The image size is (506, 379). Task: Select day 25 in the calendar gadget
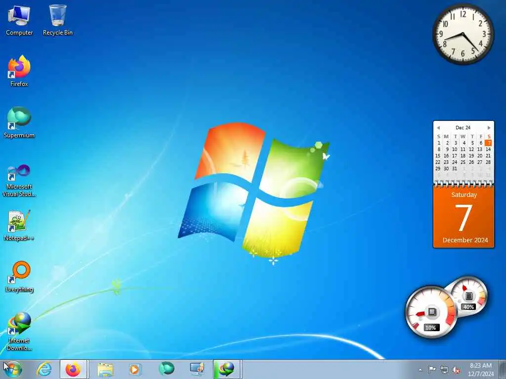click(x=463, y=162)
